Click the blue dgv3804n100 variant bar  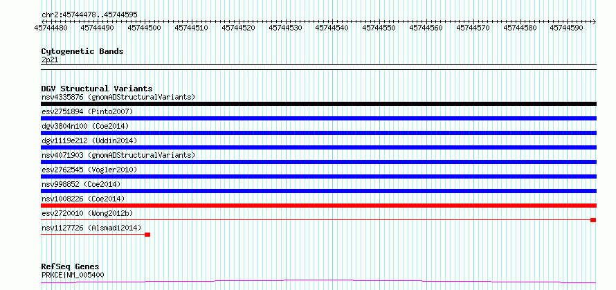[x=318, y=133]
